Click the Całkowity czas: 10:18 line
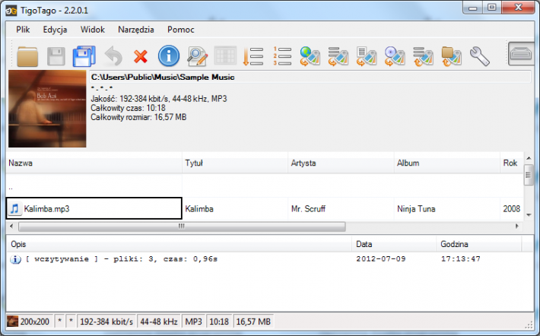Viewport: 540px width, 336px height. [x=128, y=108]
